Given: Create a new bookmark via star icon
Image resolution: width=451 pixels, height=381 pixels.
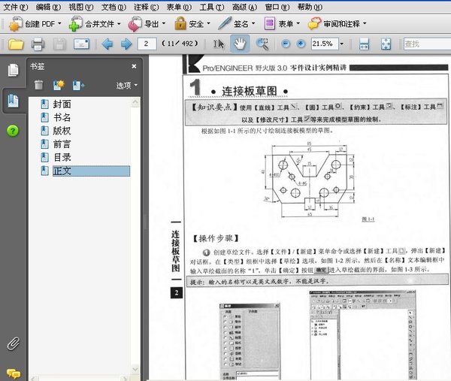Looking at the screenshot, I should click(x=59, y=85).
